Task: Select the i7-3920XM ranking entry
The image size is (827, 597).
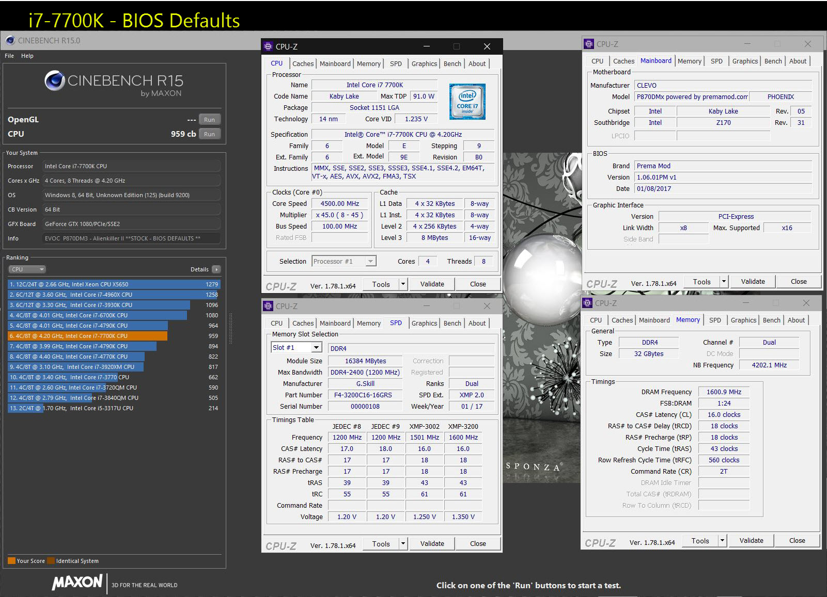Action: [x=114, y=367]
